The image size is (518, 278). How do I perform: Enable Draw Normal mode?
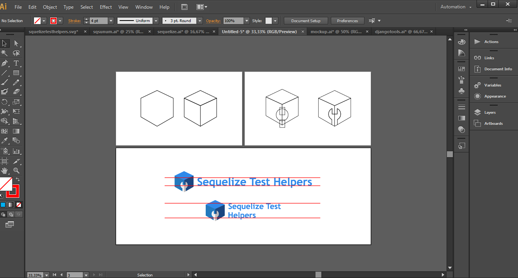(x=3, y=214)
